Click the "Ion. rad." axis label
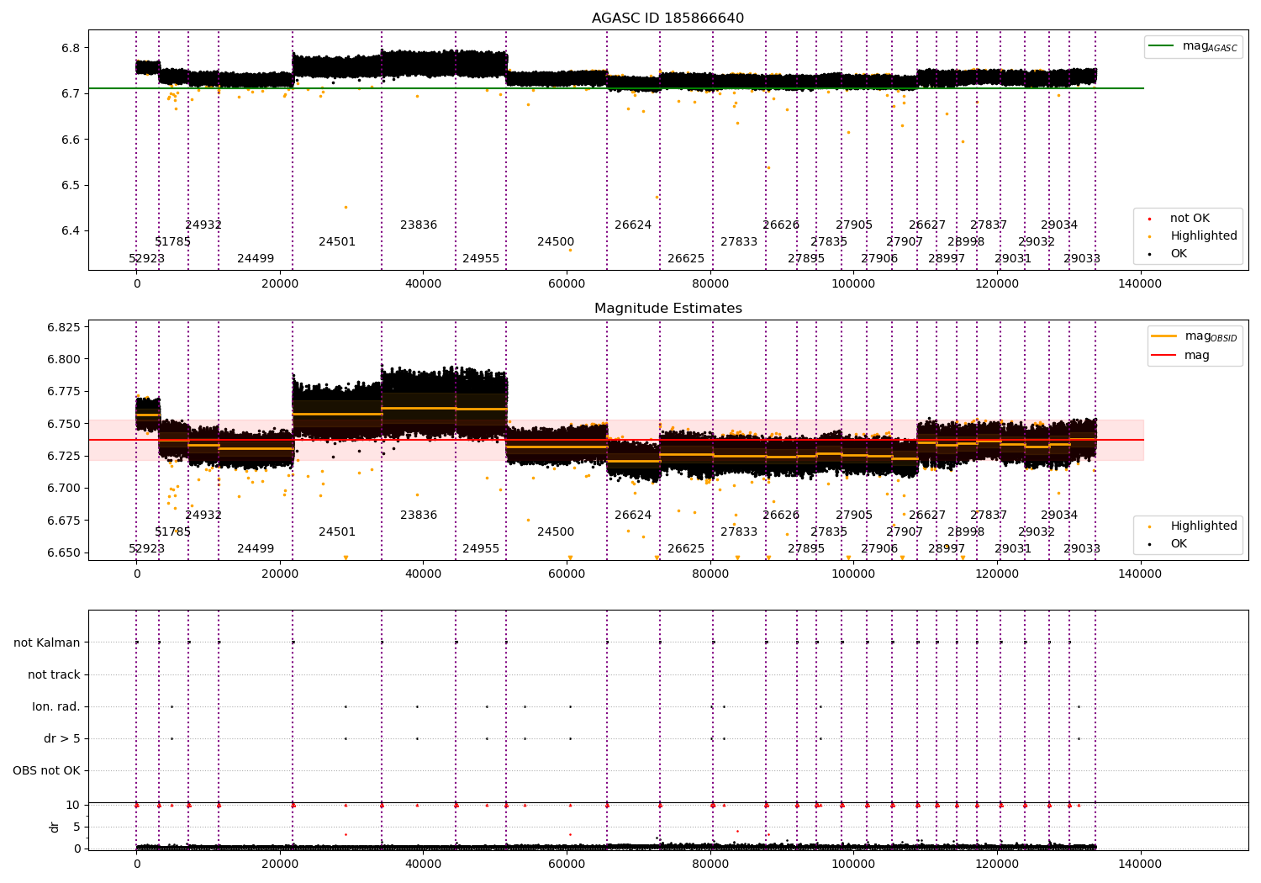The image size is (1261, 883). (x=56, y=706)
